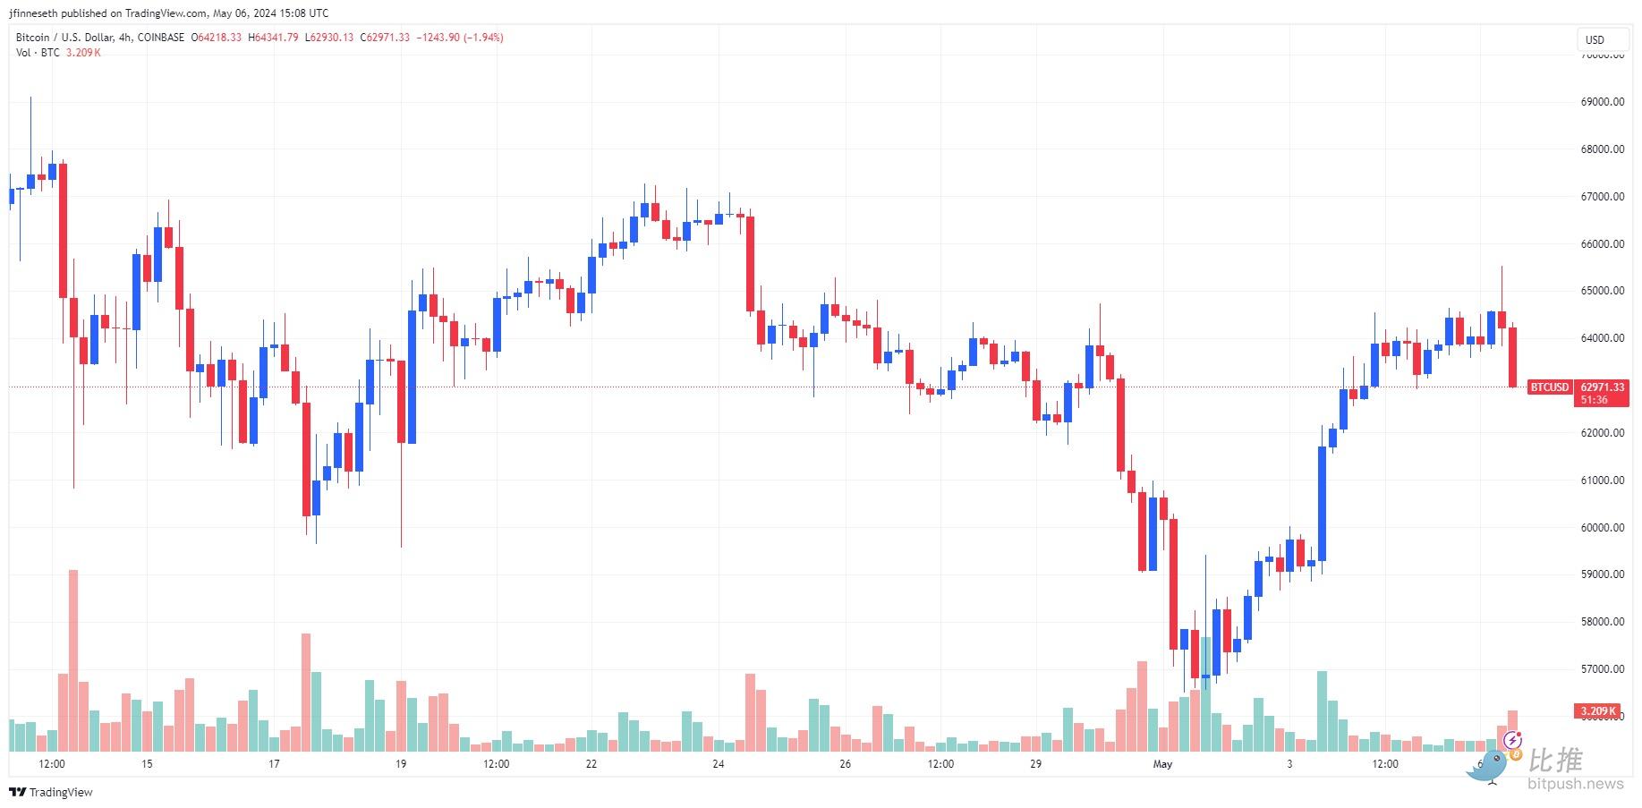Click the 65000.00 level on the price scale
The height and width of the screenshot is (808, 1642).
point(1602,288)
